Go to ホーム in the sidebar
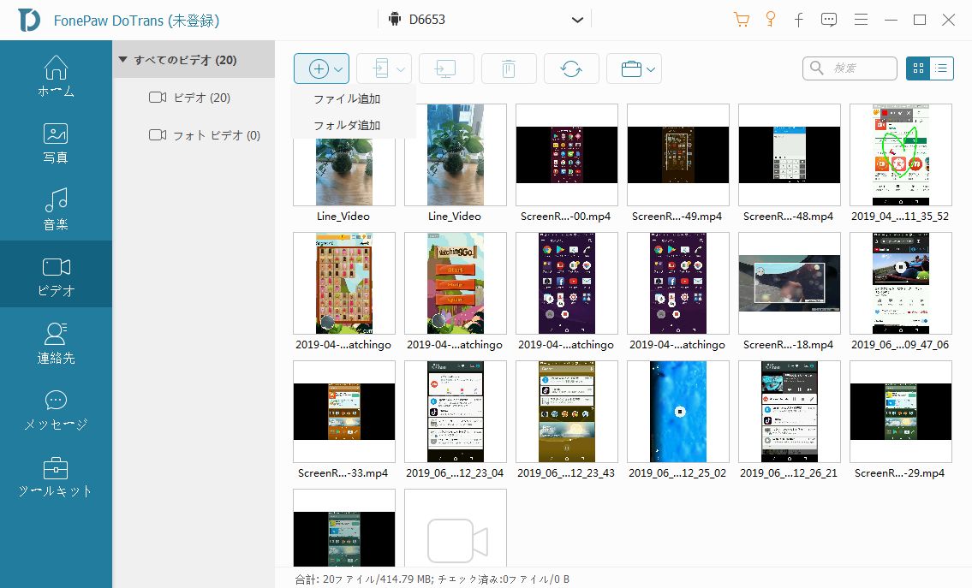The image size is (972, 588). (56, 76)
